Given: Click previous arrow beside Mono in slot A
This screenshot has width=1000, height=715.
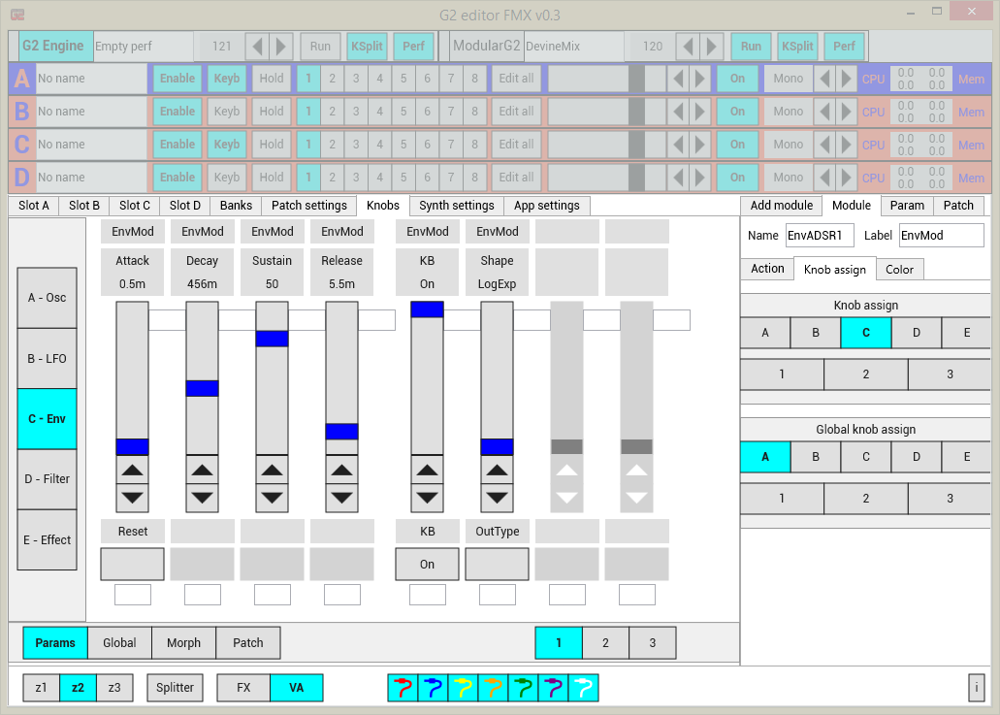Looking at the screenshot, I should [824, 79].
